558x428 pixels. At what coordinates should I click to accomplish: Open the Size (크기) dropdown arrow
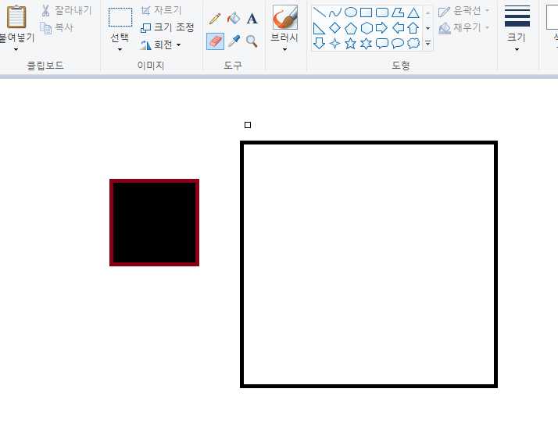click(517, 50)
